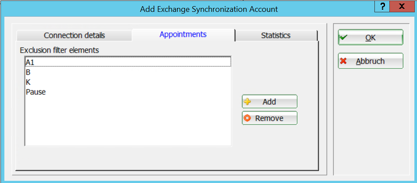This screenshot has width=417, height=183.
Task: Click the Exclusion filter elements label
Action: point(59,50)
